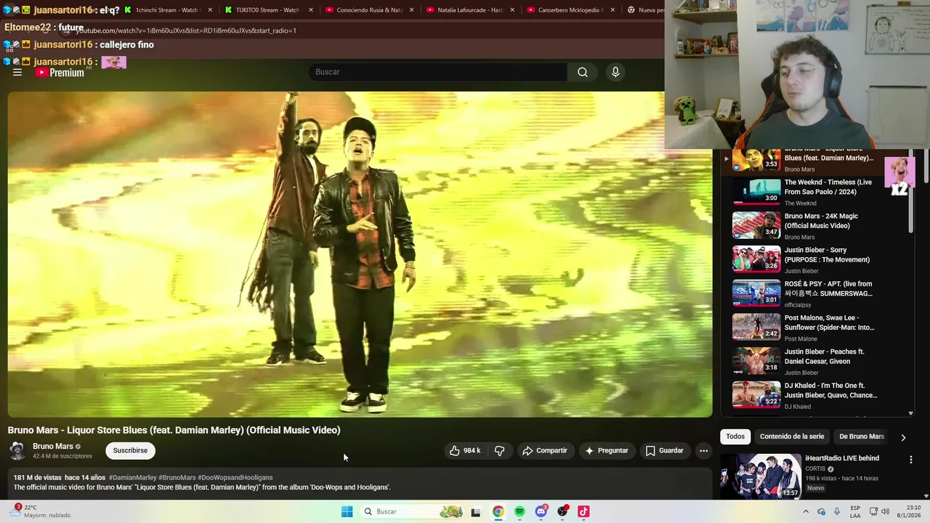
Task: Open Bruno Mars channel avatar
Action: (x=17, y=450)
